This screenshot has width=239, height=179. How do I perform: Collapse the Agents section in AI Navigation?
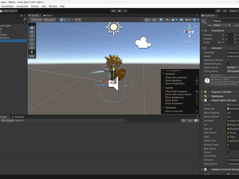coord(163,88)
